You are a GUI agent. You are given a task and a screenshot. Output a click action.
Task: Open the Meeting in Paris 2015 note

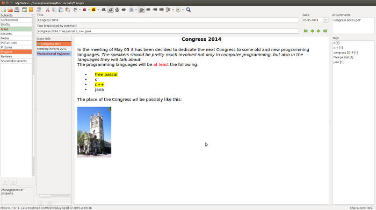click(x=54, y=49)
